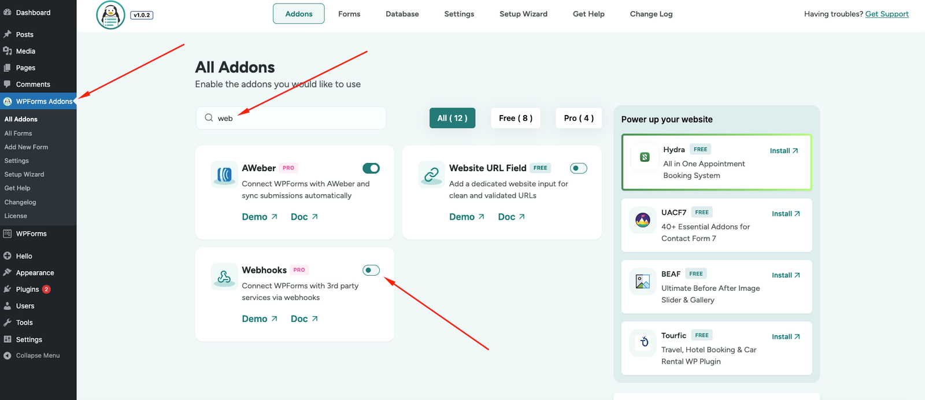Screen dimensions: 925x400
Task: Click the Website URL Field link icon
Action: [431, 174]
